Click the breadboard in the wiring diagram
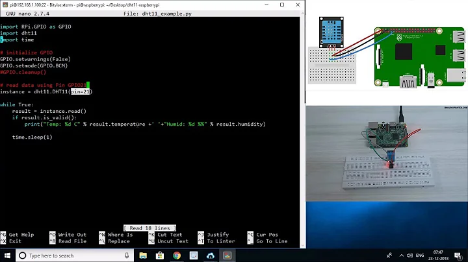The image size is (468, 262). (332, 65)
